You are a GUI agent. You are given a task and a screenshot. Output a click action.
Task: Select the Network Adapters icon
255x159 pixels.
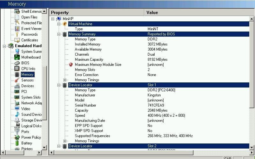[17, 103]
